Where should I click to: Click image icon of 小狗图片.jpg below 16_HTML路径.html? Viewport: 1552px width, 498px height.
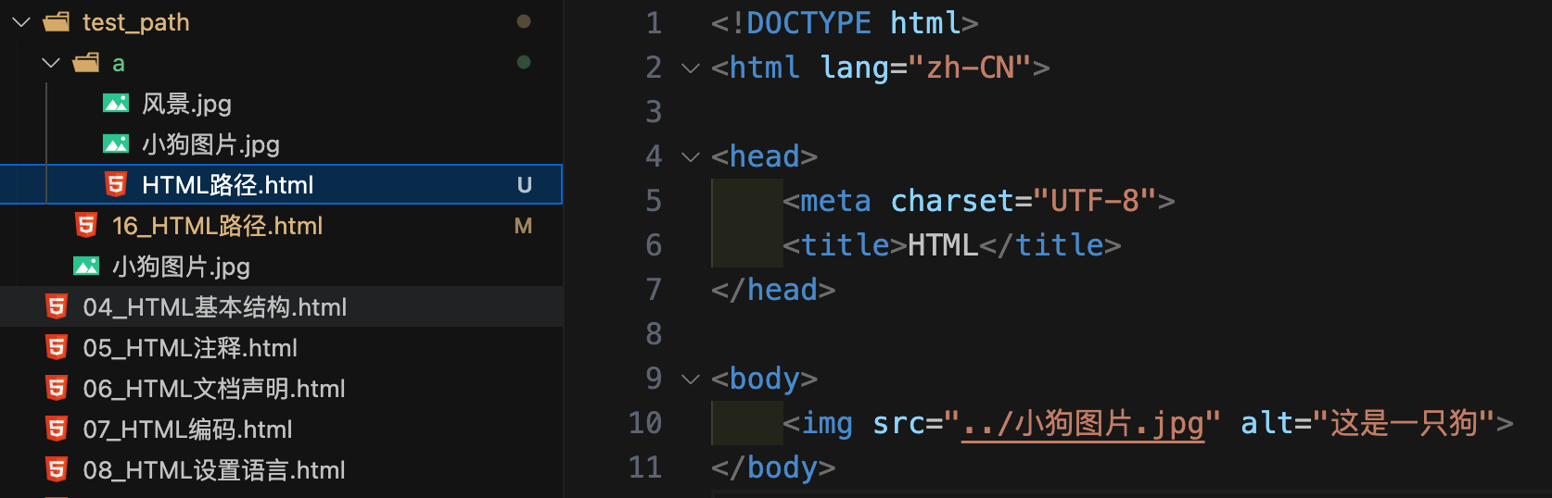point(86,267)
